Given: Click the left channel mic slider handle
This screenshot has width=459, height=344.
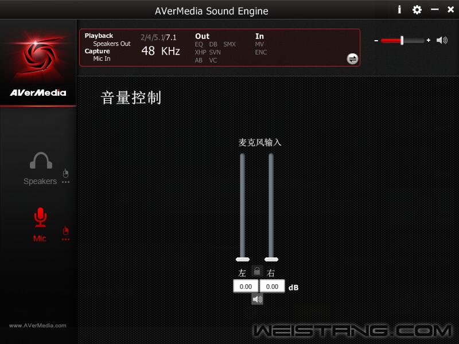Looking at the screenshot, I should 243,259.
